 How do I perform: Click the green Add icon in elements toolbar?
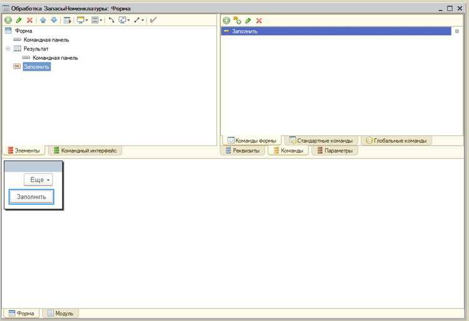coord(8,21)
